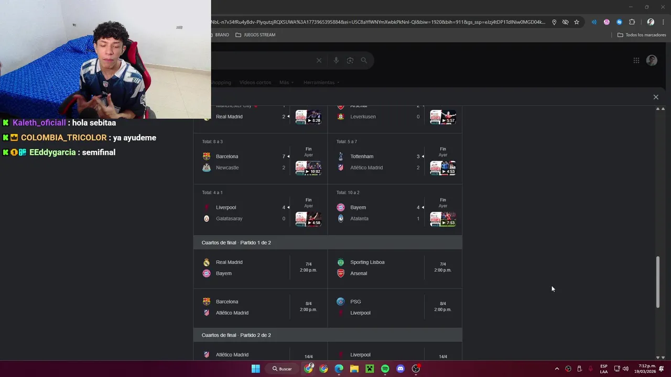Open the Google account avatar
This screenshot has width=671, height=377.
(652, 60)
